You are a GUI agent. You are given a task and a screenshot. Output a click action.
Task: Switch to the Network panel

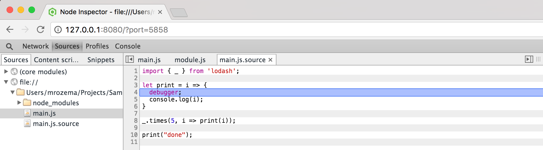[36, 46]
